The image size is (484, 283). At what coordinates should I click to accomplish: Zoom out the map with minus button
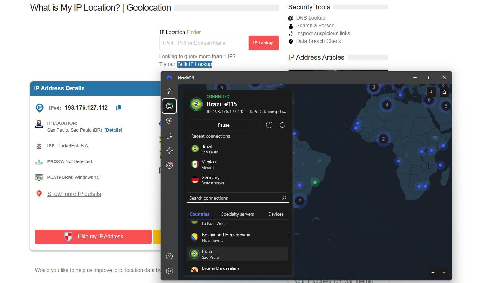(433, 272)
